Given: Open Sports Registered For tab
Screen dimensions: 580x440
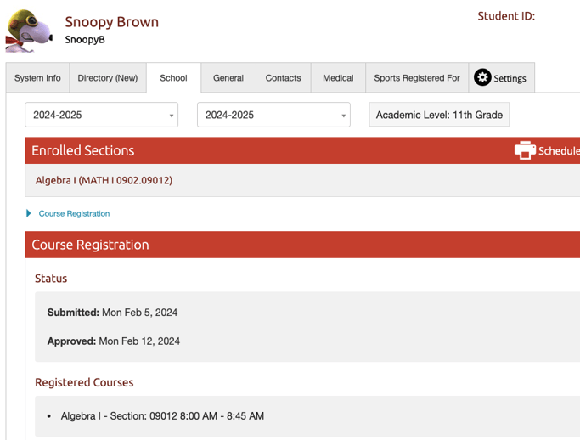Looking at the screenshot, I should 417,78.
